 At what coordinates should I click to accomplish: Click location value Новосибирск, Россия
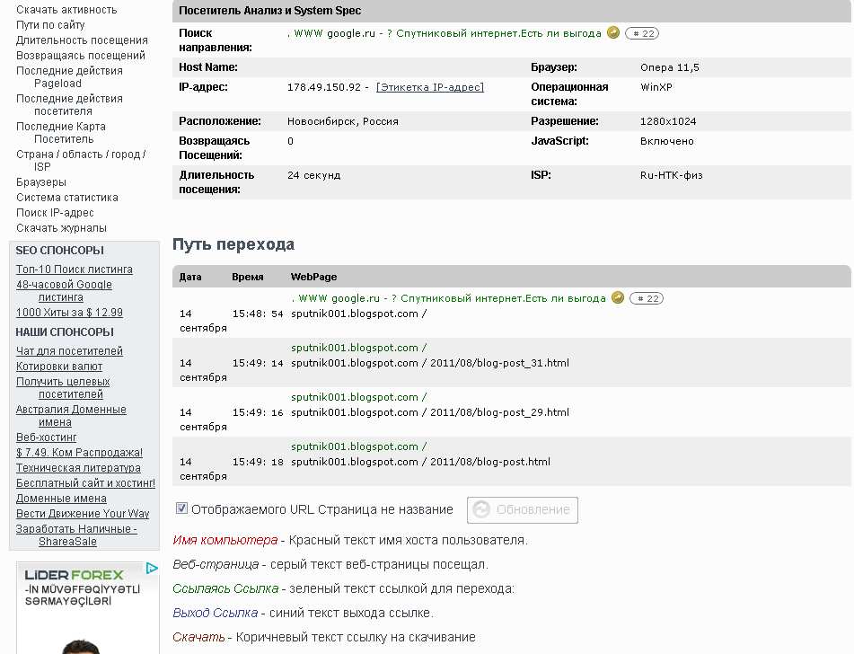point(342,121)
